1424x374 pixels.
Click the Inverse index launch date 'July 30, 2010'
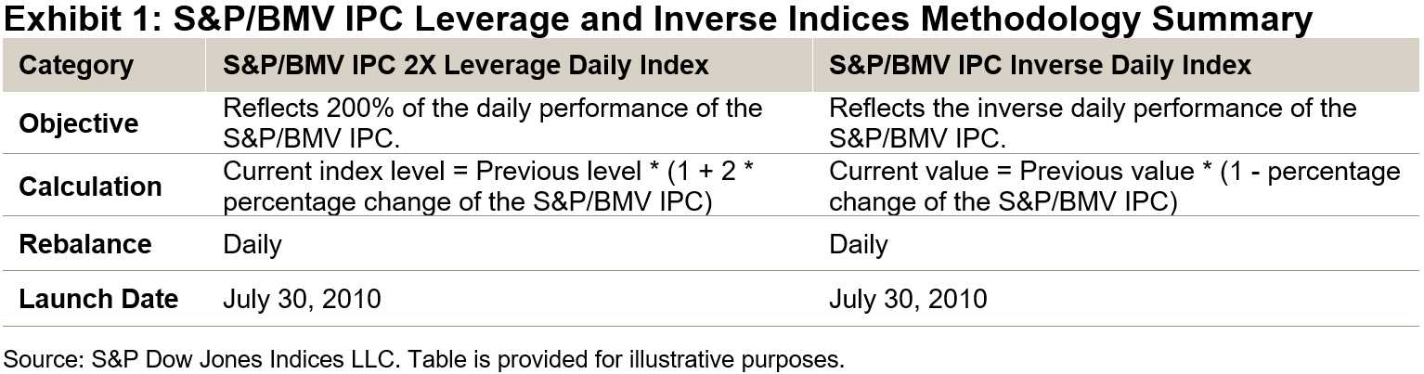tap(907, 299)
